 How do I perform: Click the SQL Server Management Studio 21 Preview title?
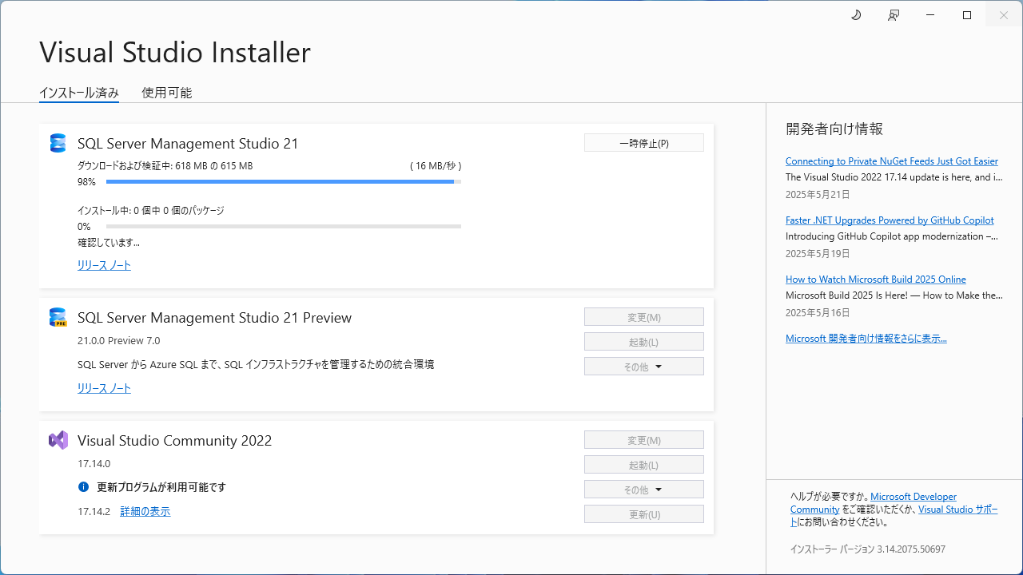coord(214,318)
